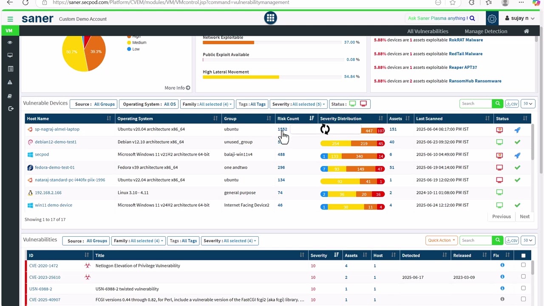Check the CVE-2023-25610 row checkbox
This screenshot has height=306, width=544.
click(x=523, y=276)
